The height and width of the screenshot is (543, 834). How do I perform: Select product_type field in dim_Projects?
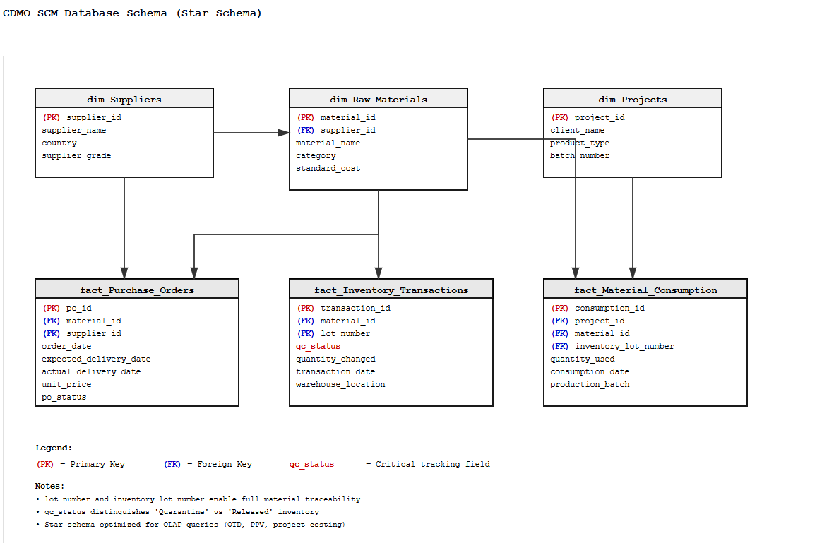(x=580, y=143)
